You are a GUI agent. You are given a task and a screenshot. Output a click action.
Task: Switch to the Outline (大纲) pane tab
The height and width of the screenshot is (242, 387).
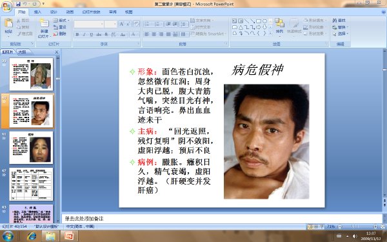click(22, 52)
